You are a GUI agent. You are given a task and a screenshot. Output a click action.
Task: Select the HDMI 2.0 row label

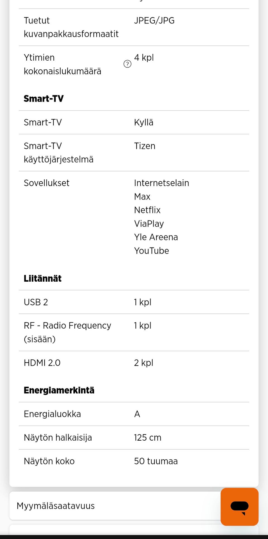[42, 363]
